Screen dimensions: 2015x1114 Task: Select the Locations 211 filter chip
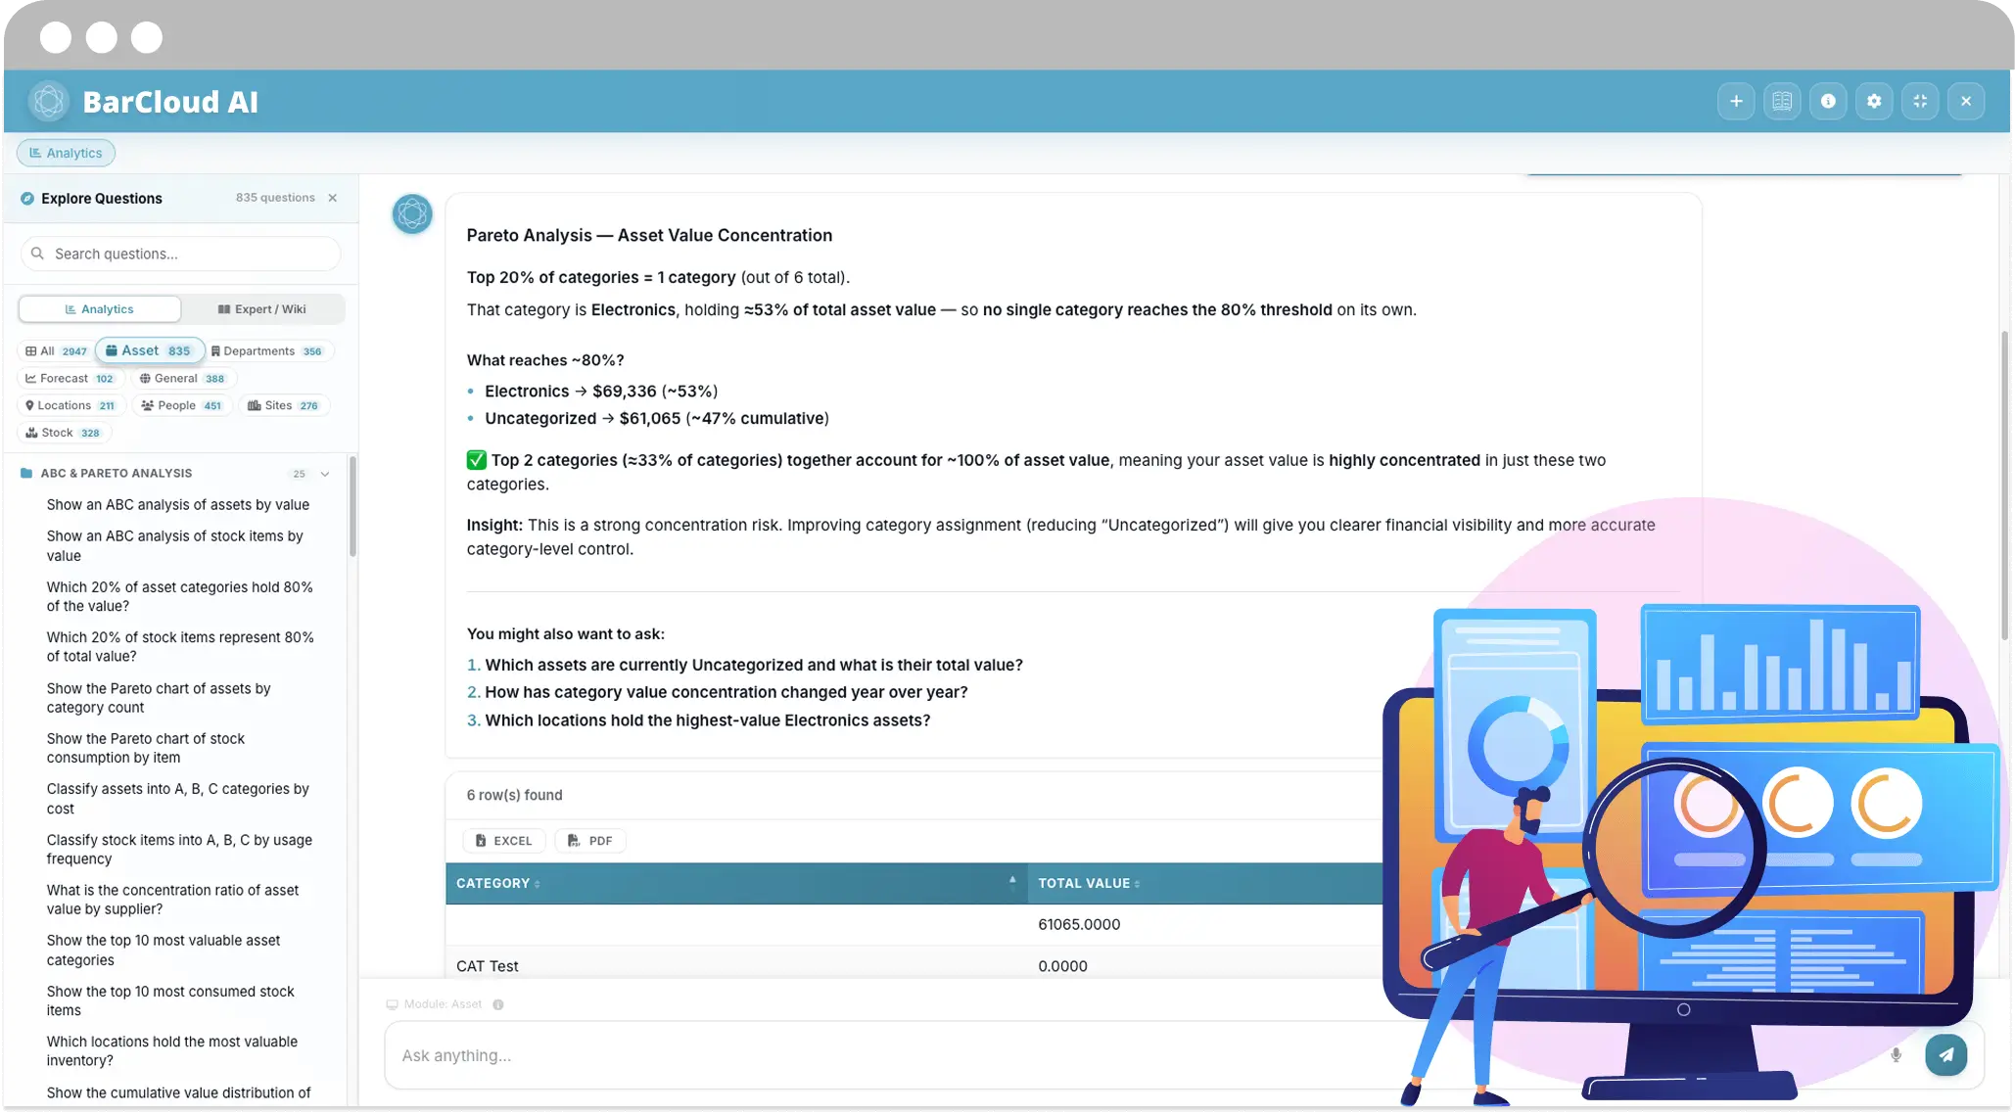[x=70, y=406]
